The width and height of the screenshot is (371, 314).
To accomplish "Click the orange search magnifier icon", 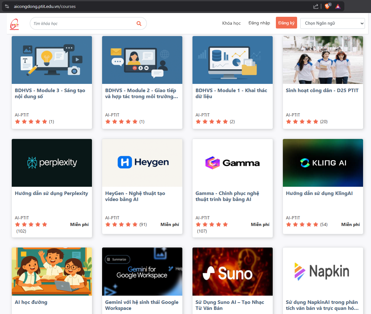I will pos(139,23).
